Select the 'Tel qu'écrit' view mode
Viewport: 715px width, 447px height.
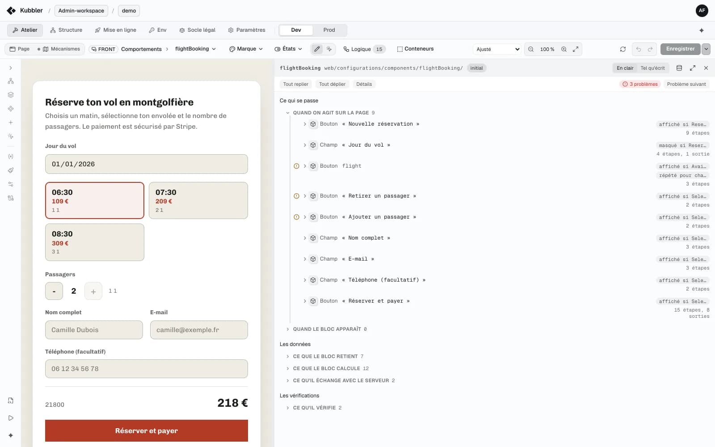652,68
